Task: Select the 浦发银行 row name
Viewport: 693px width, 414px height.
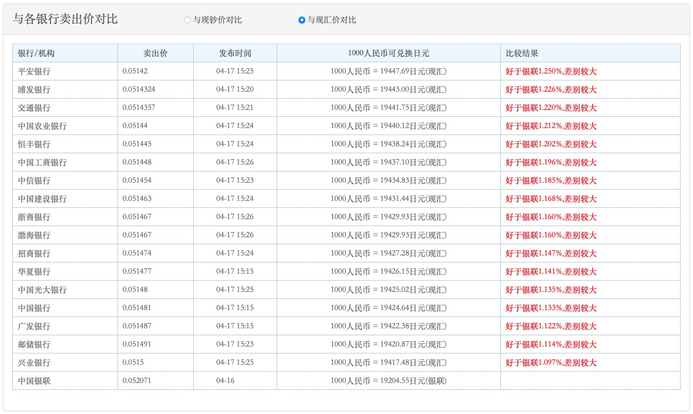Action: coord(34,89)
